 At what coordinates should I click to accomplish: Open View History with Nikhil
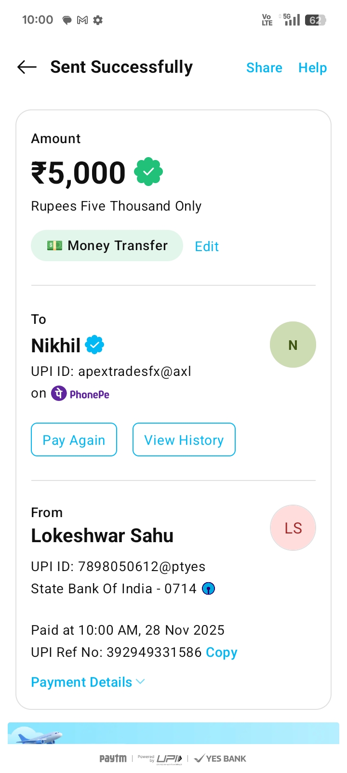click(x=184, y=440)
